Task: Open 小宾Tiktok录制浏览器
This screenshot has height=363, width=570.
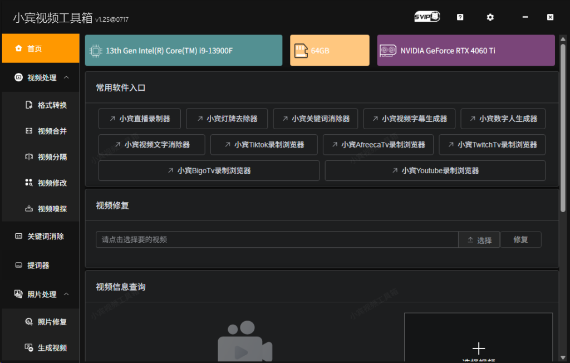Action: [x=264, y=144]
